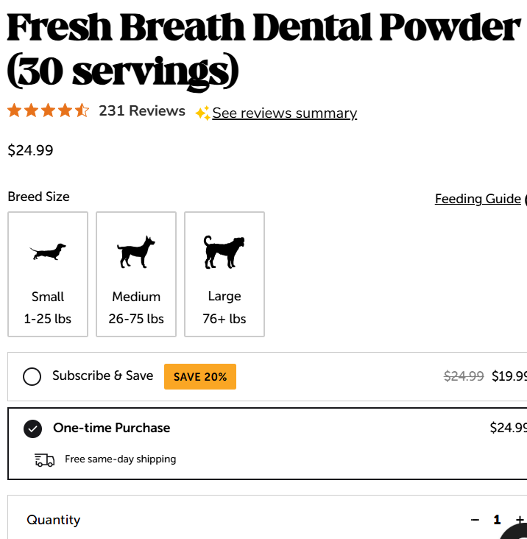Click the small dachshund dog icon

tap(48, 252)
